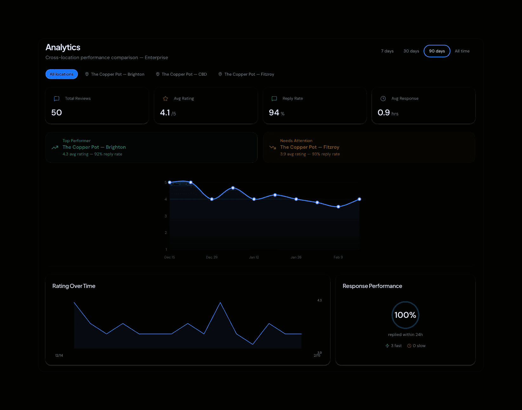Enable the Copper Pot — Fitzroy location filter
Screen dimensions: 522x410
coord(246,74)
